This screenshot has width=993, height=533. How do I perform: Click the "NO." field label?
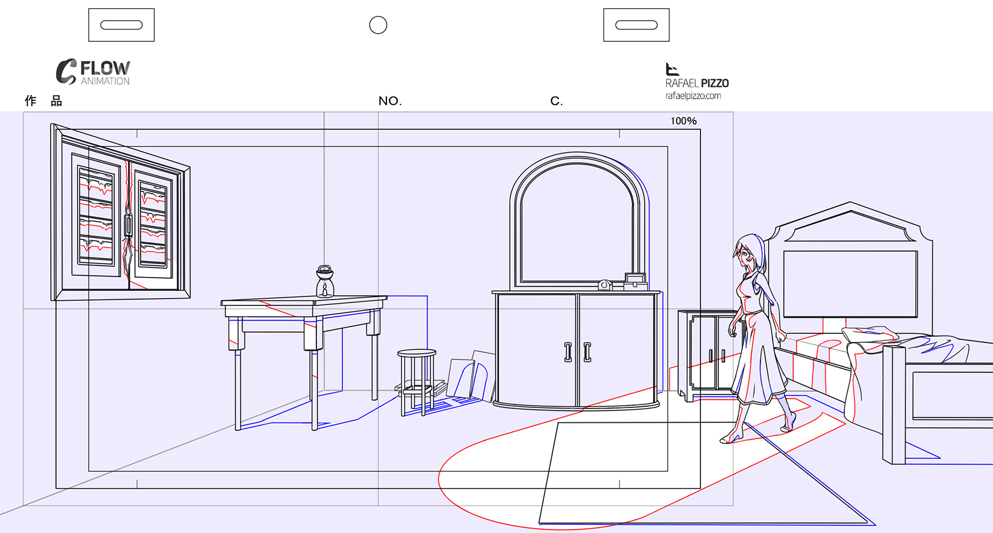click(x=390, y=101)
